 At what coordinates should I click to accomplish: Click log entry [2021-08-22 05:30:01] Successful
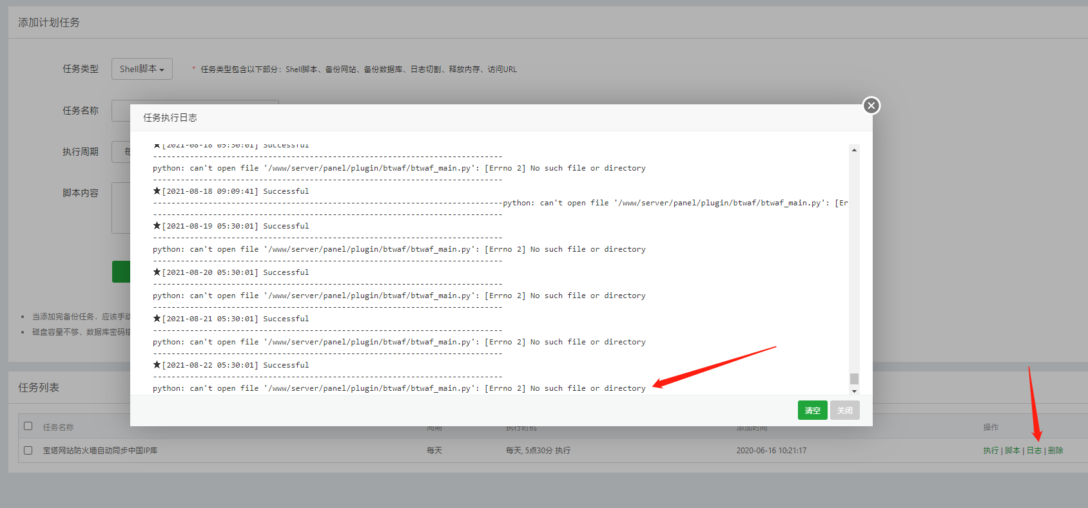[x=231, y=365]
